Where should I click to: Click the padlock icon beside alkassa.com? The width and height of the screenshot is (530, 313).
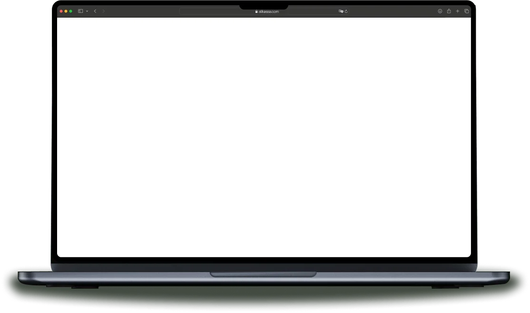[256, 11]
